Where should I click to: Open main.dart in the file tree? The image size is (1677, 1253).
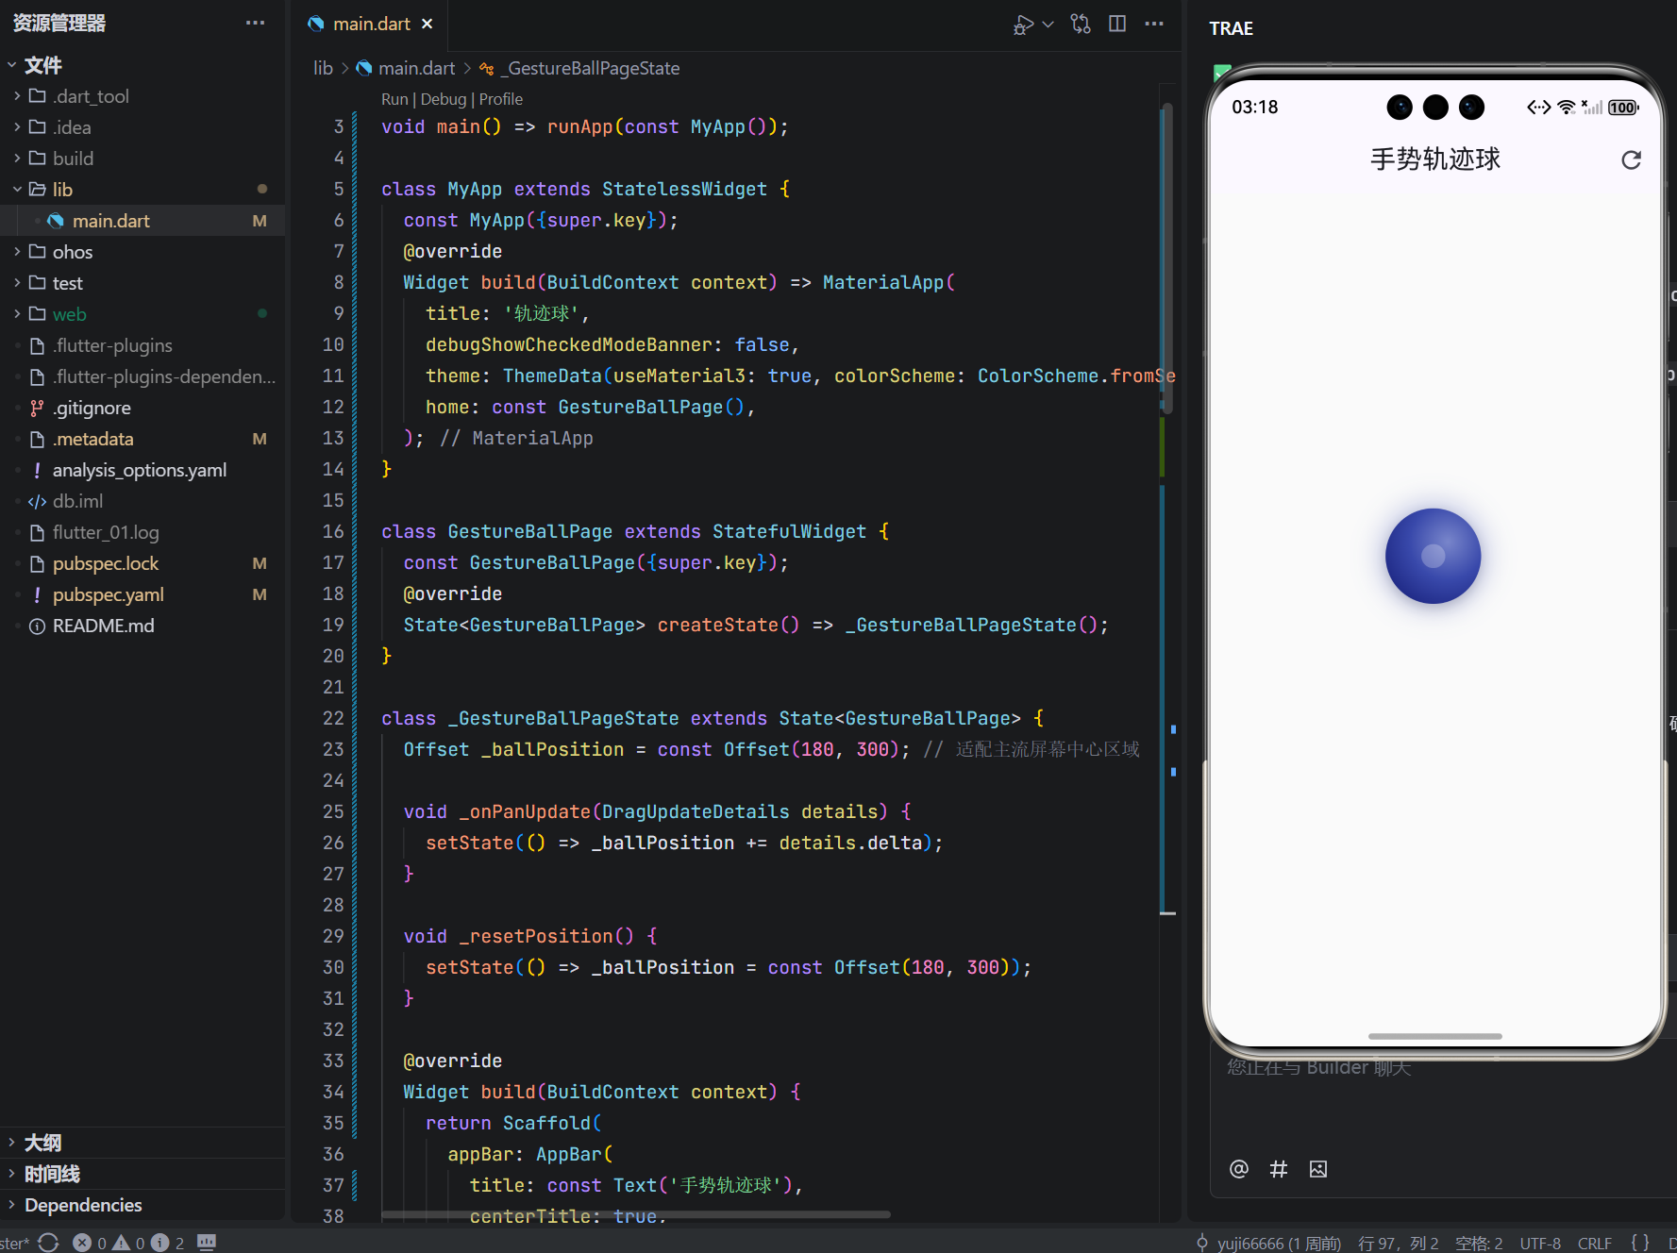pyautogui.click(x=142, y=221)
